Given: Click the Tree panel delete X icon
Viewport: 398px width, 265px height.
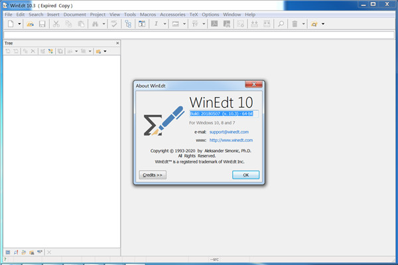Looking at the screenshot, I should 33,51.
